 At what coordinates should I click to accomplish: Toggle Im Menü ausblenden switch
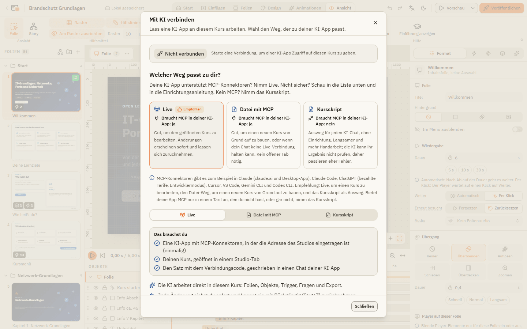(517, 129)
